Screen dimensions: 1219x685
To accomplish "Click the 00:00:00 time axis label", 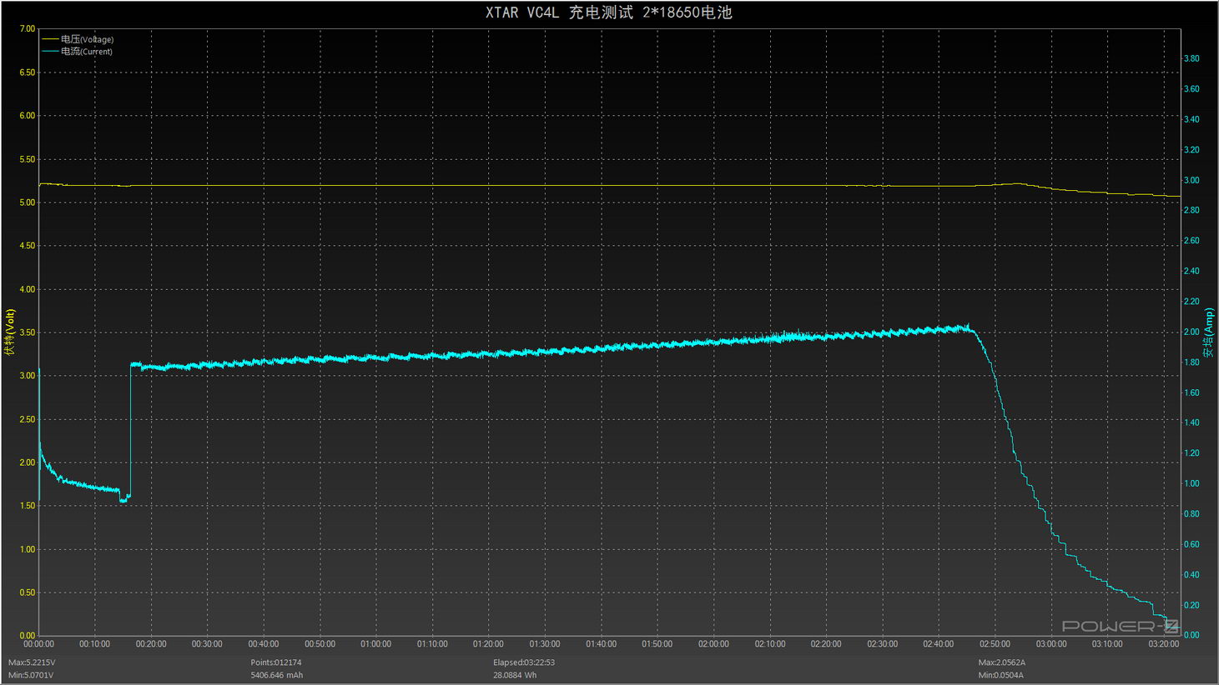I will pyautogui.click(x=38, y=644).
